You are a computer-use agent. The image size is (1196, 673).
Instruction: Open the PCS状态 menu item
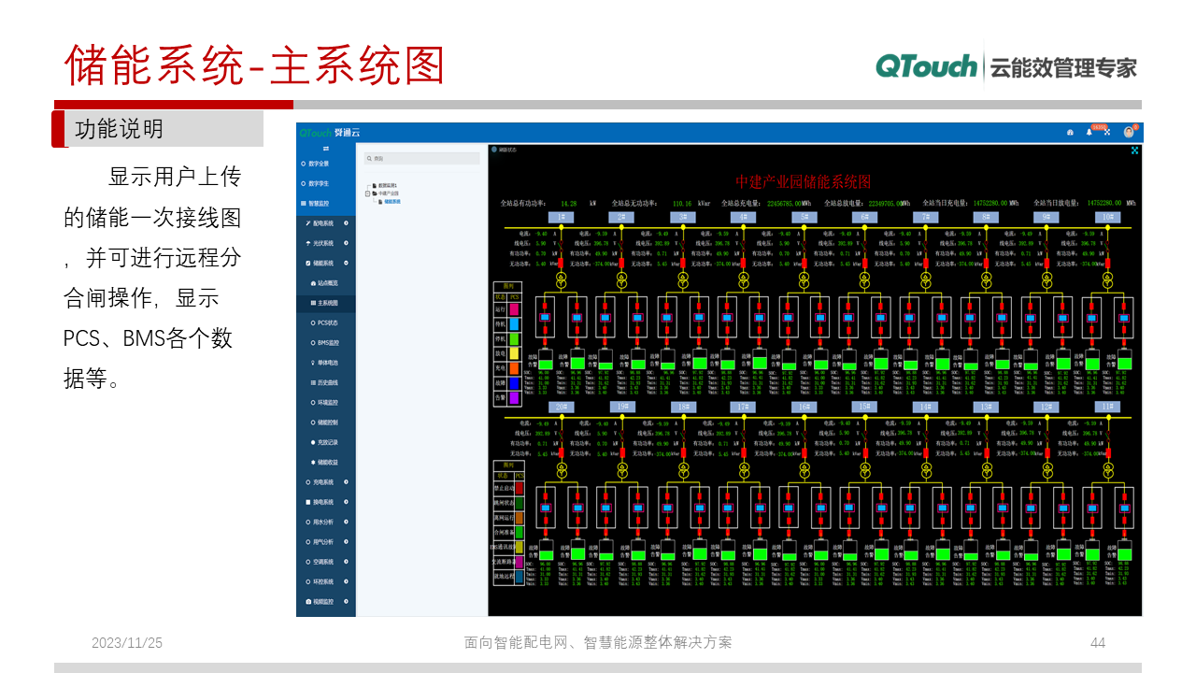coord(327,322)
